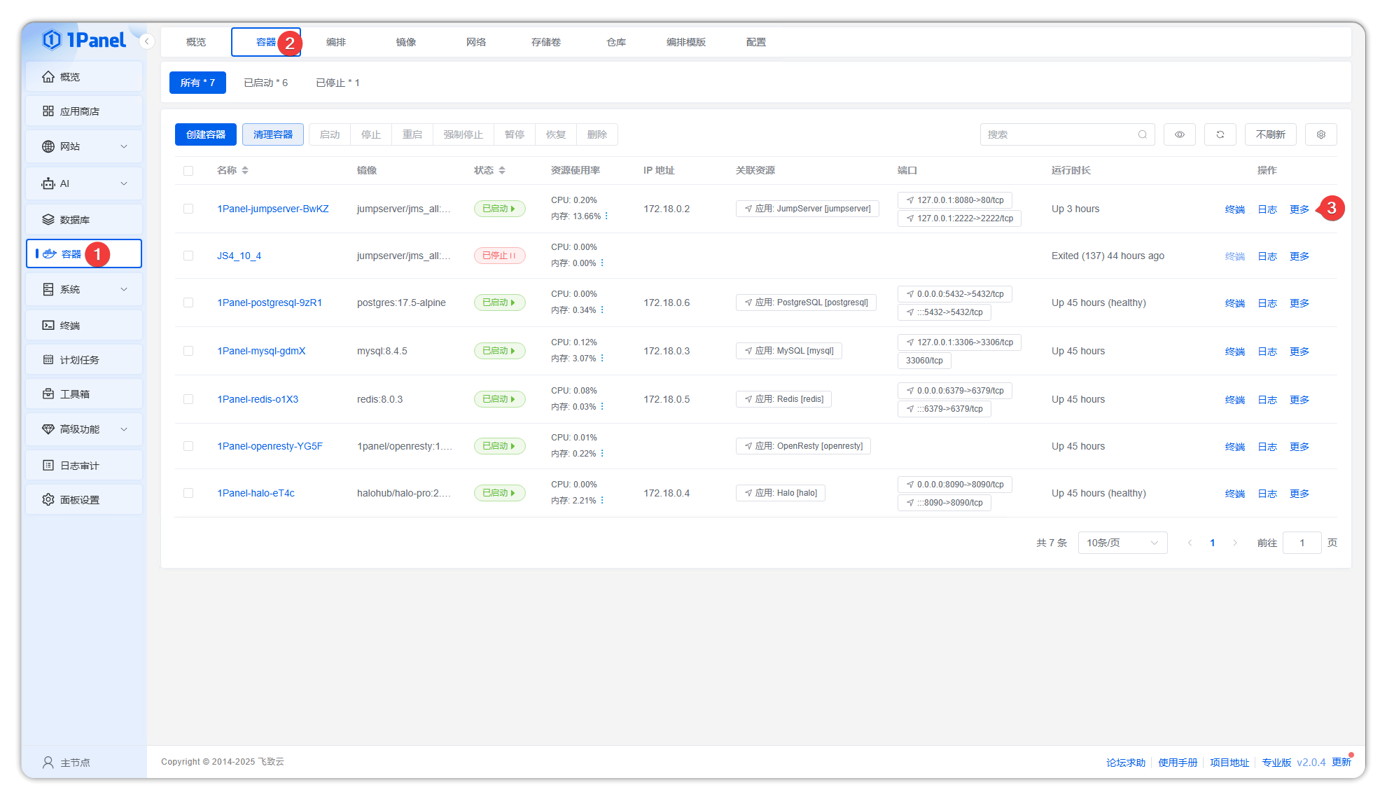Open 概览 home icon in sidebar
This screenshot has width=1387, height=792.
pyautogui.click(x=48, y=76)
